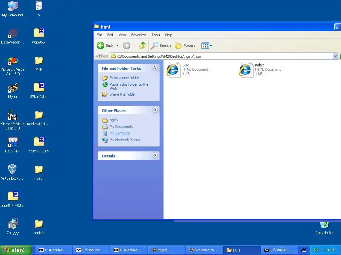
Task: Select the contrib folder on desktop
Action: 39,227
